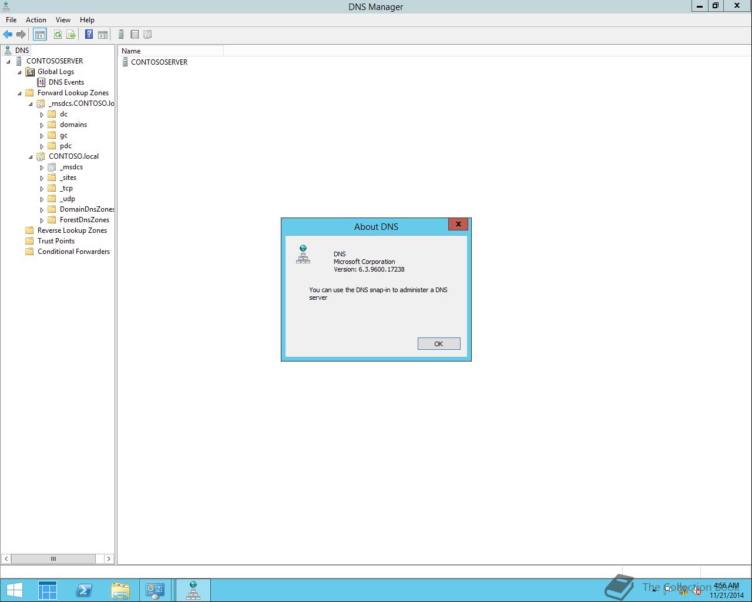Screen dimensions: 752x602
Task: Click the CONTOSOSERVER icon in the right pane
Action: pos(125,62)
